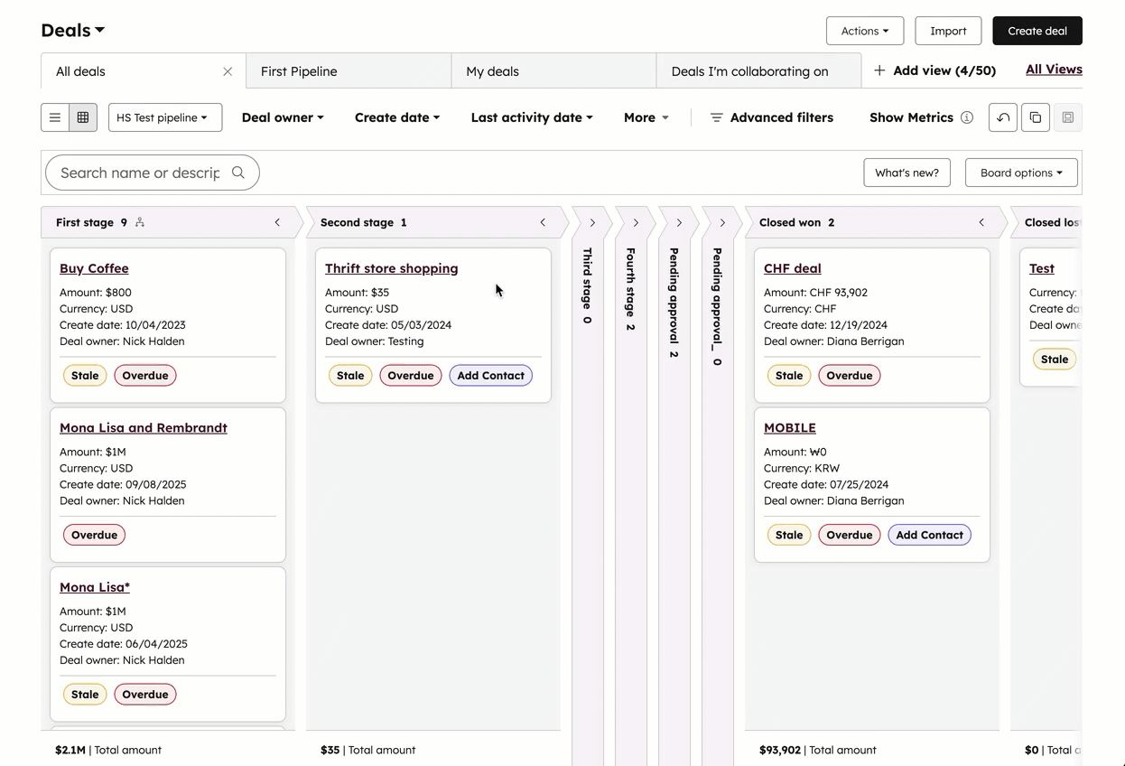The height and width of the screenshot is (766, 1125).
Task: Switch to board card view
Action: (83, 117)
